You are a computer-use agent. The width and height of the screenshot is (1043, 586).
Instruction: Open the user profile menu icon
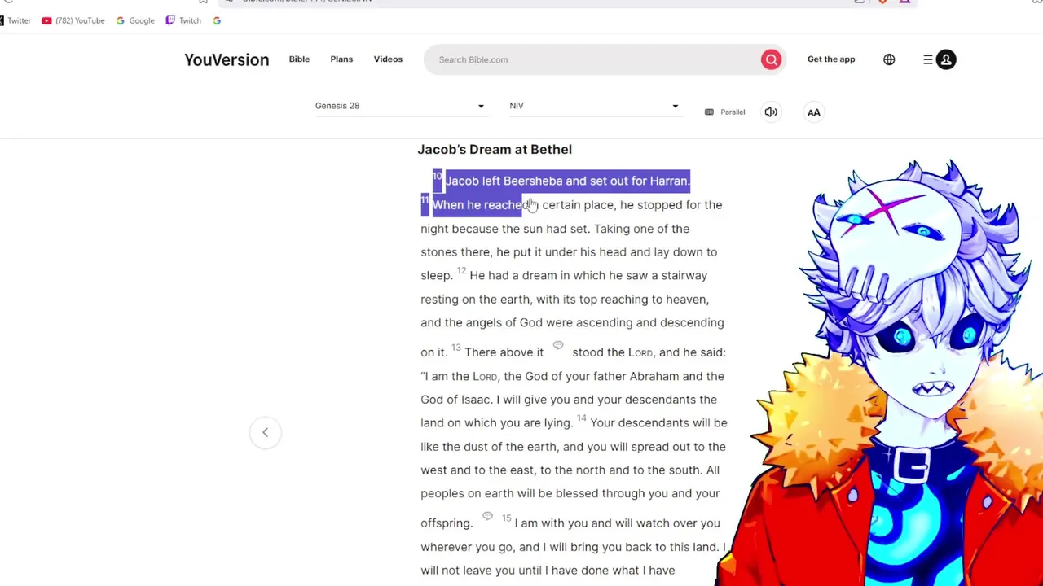pos(946,59)
